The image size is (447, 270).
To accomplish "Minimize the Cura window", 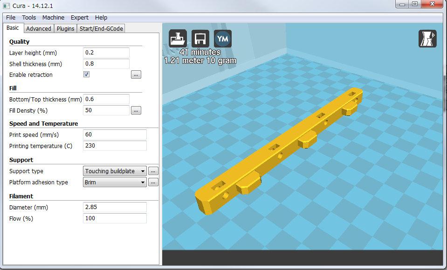I will (x=402, y=4).
